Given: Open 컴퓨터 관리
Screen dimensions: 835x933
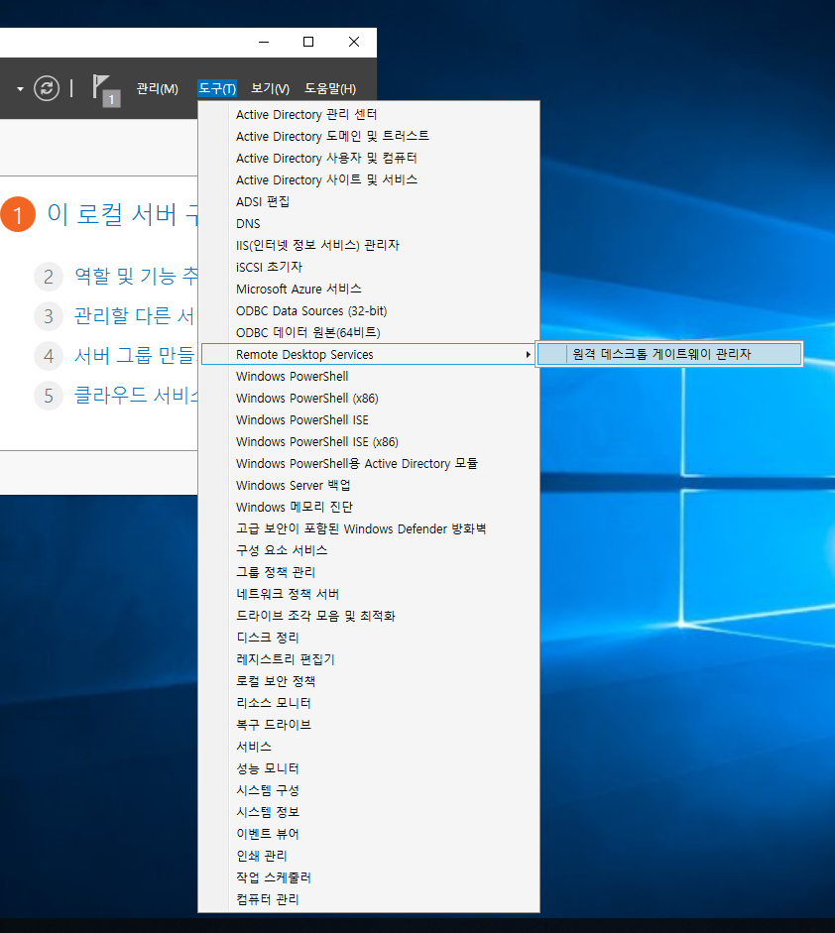Looking at the screenshot, I should click(x=370, y=899).
